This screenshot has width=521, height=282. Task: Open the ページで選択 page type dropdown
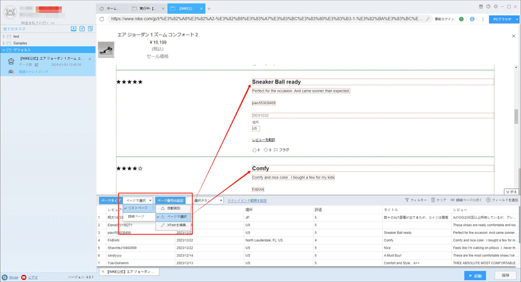click(138, 201)
